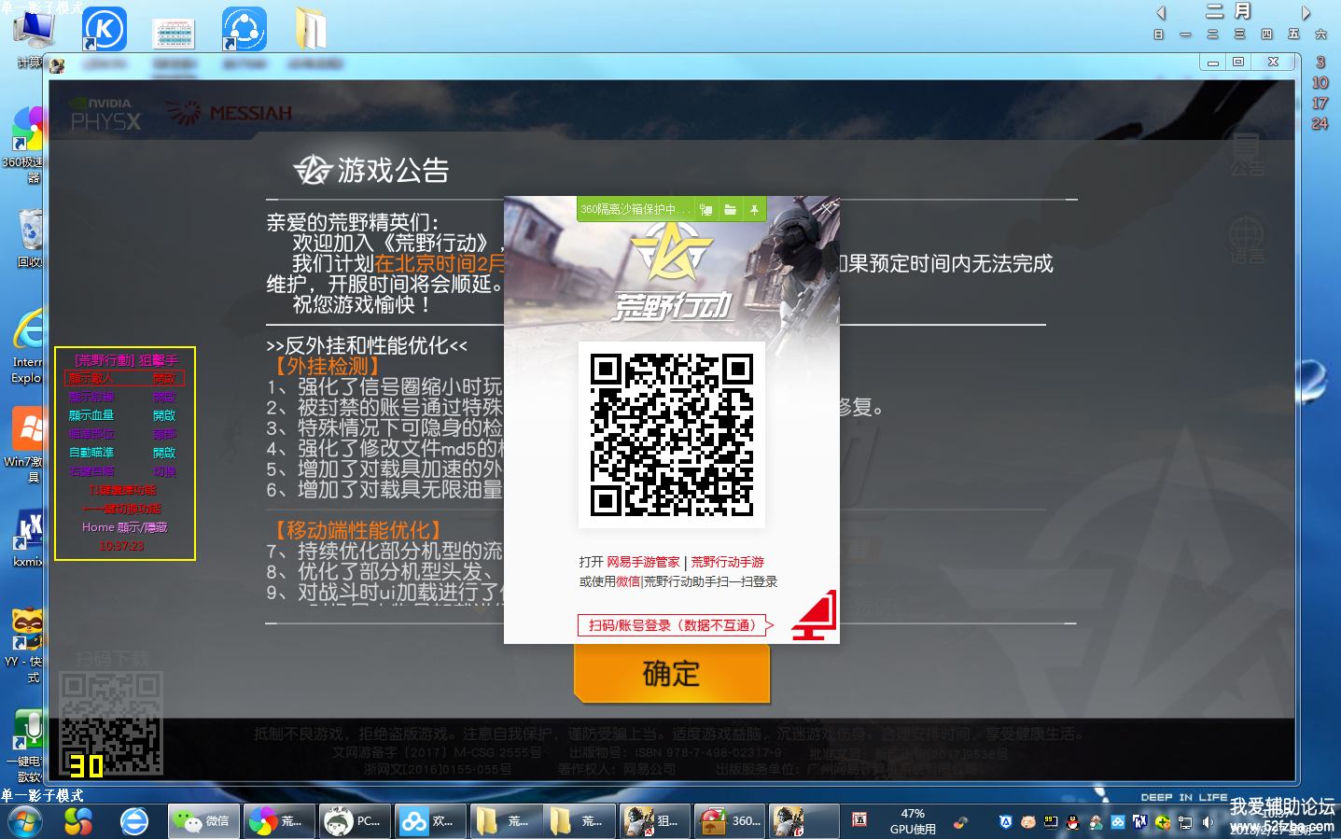Click the 游戏公告 heading text
1341x839 pixels.
click(x=393, y=170)
